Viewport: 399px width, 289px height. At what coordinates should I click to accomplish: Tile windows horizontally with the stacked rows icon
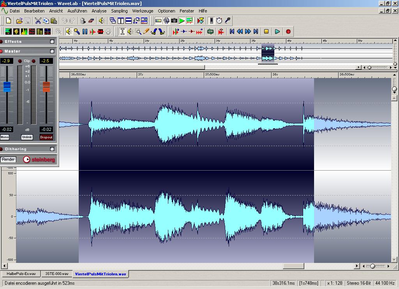point(129,21)
